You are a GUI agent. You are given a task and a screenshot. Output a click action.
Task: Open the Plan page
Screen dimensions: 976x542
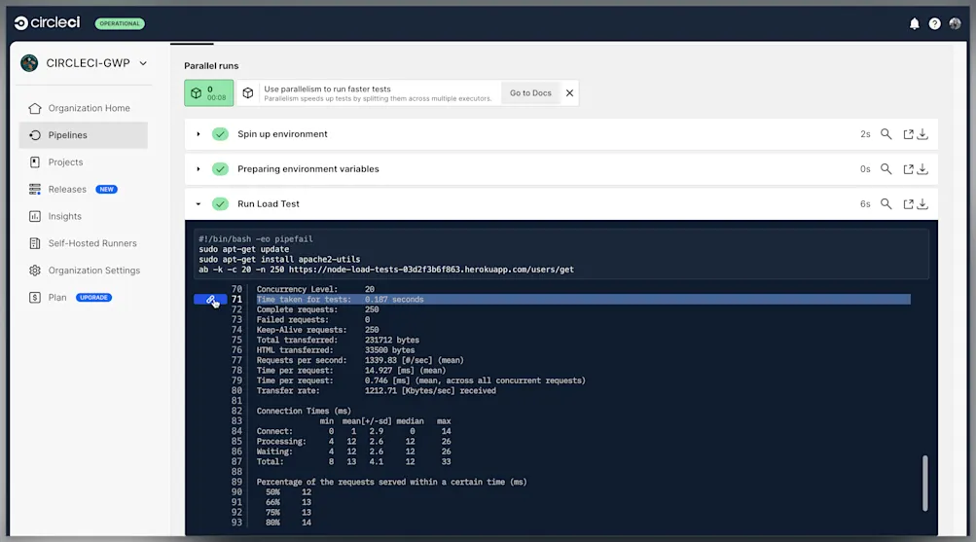click(x=57, y=298)
